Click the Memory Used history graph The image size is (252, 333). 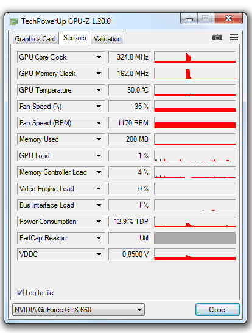195,139
